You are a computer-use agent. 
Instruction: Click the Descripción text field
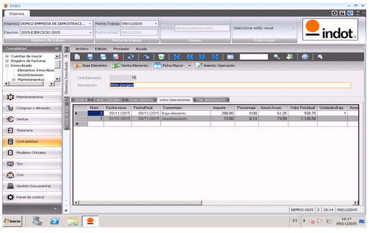coord(230,85)
